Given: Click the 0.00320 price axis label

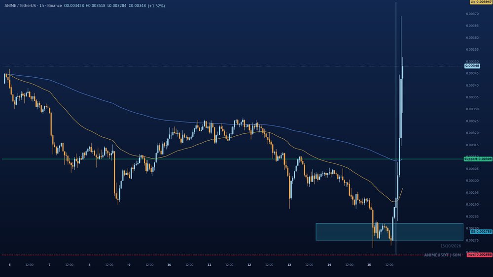Looking at the screenshot, I should click(x=472, y=133).
